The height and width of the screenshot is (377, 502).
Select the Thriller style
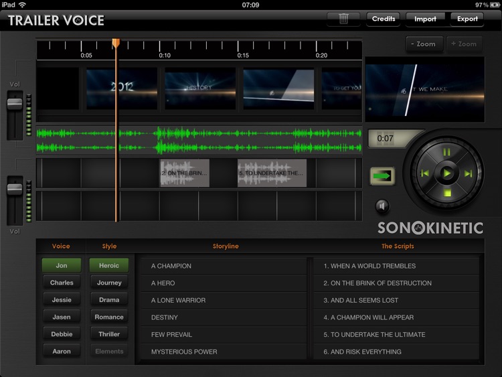tap(109, 334)
